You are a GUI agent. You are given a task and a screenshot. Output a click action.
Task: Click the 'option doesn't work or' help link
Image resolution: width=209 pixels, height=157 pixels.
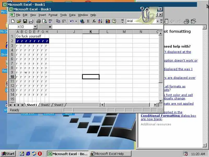pos(181,60)
